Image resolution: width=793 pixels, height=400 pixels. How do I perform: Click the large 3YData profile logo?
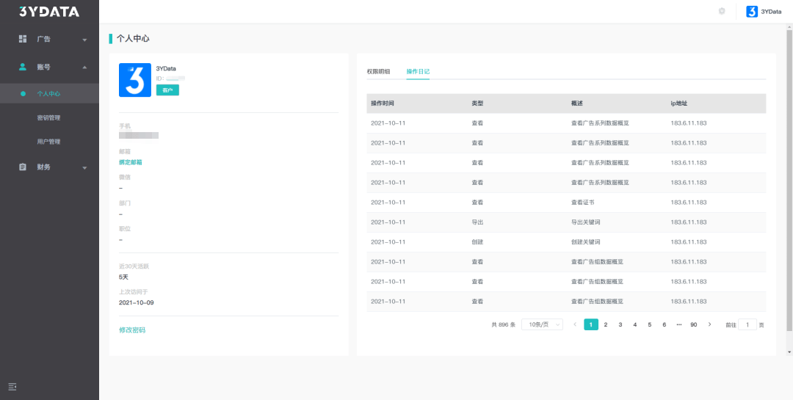click(135, 80)
